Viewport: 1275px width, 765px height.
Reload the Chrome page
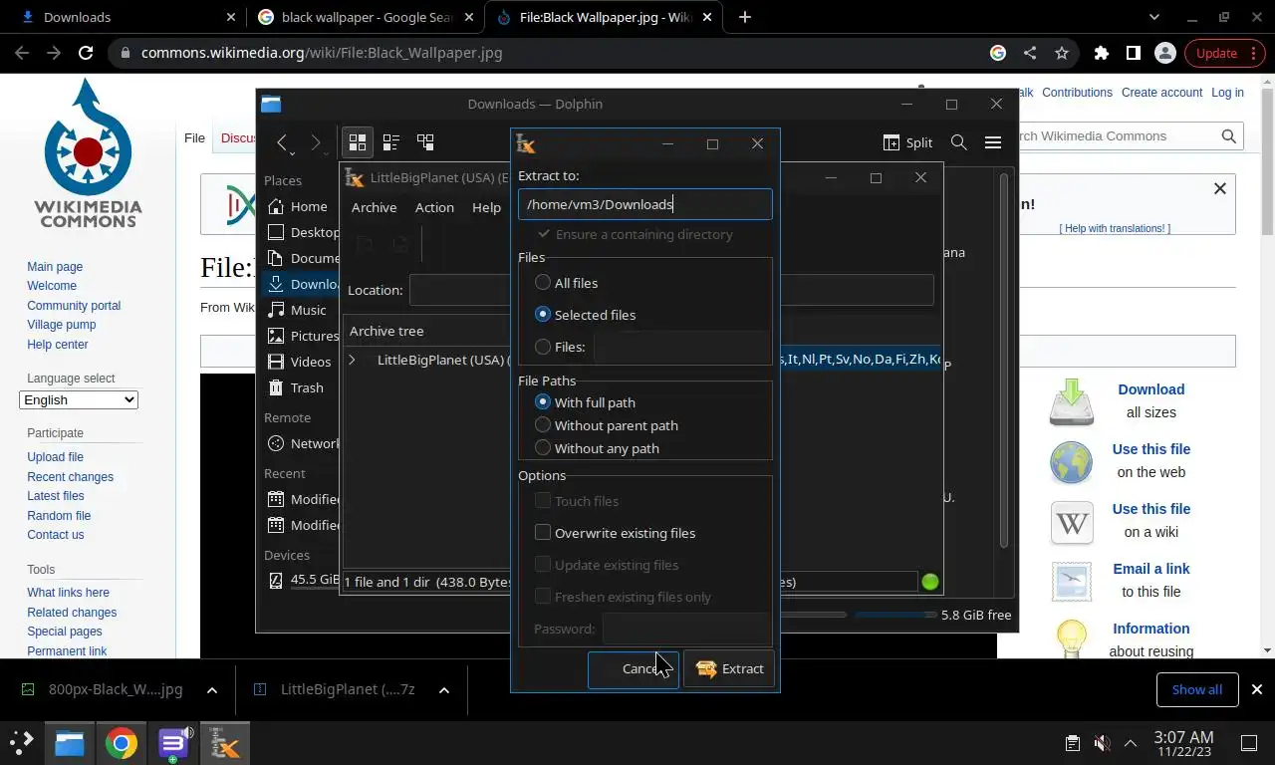86,53
